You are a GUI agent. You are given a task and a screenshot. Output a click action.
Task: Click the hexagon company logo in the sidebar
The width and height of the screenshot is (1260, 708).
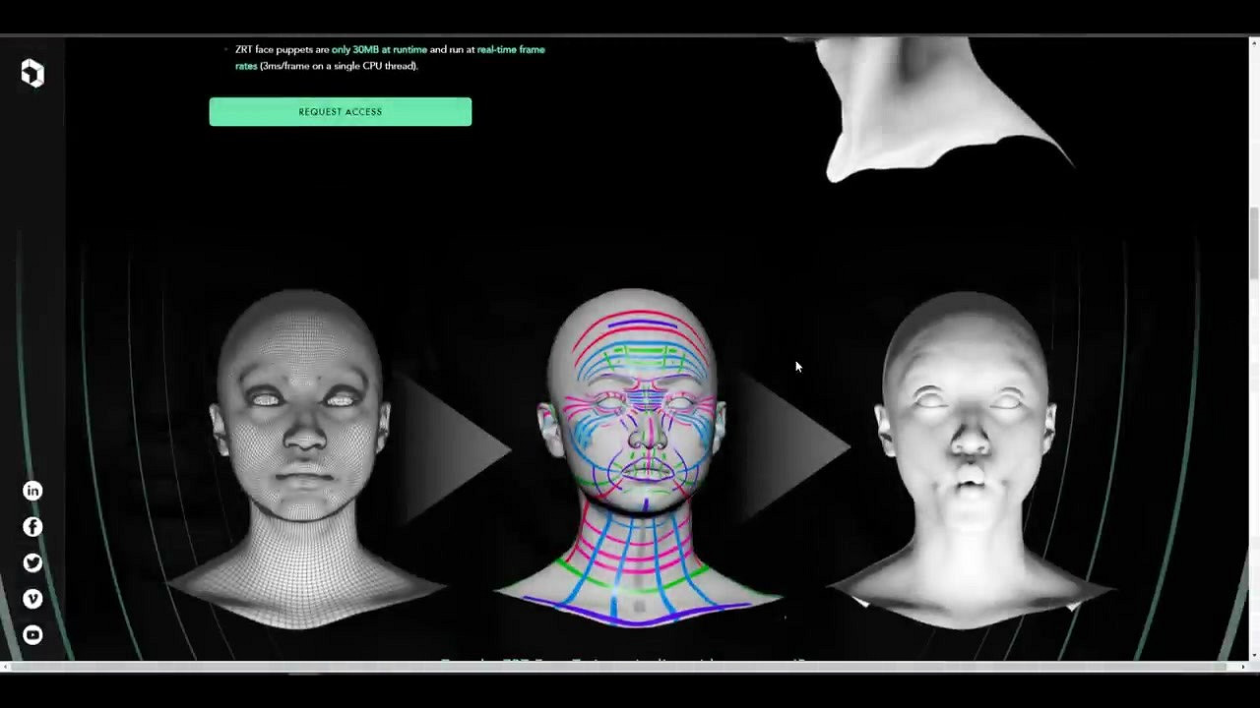click(32, 74)
